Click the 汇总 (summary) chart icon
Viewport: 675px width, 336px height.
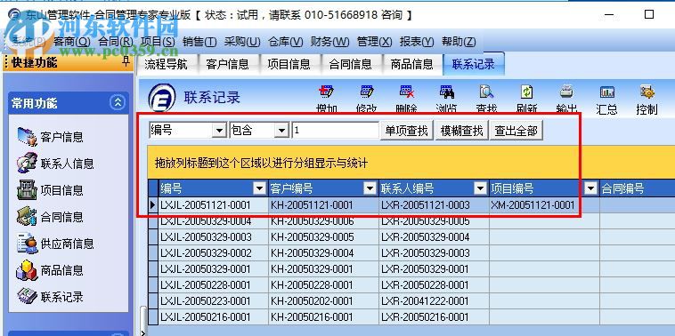(607, 92)
